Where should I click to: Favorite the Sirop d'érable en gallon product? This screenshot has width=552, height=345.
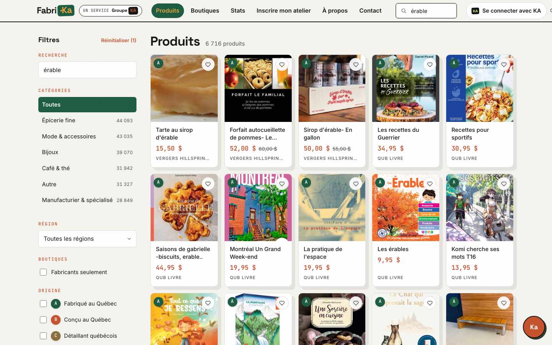click(x=356, y=65)
